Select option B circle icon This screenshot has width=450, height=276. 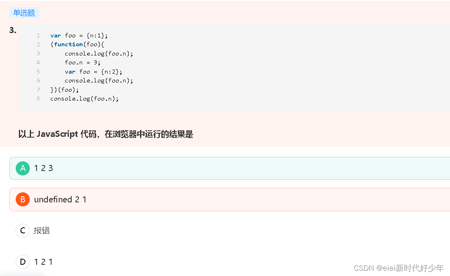[x=23, y=200]
